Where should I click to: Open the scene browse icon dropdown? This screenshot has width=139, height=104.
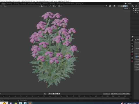[x=126, y=3]
